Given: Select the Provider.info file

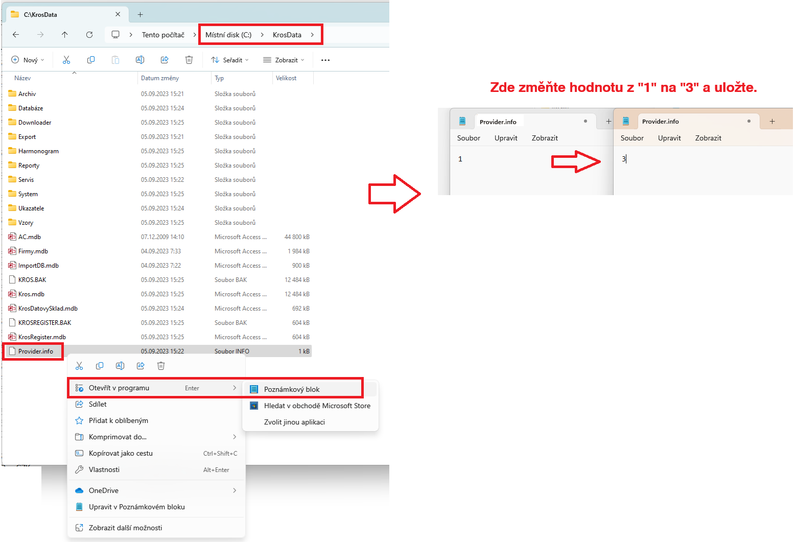Looking at the screenshot, I should click(x=35, y=351).
